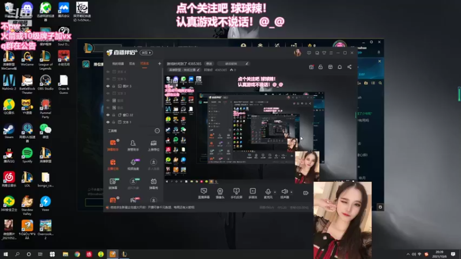461x259 pixels.
Task: Click the unlock padlock icon in stream app header
Action: click(320, 67)
